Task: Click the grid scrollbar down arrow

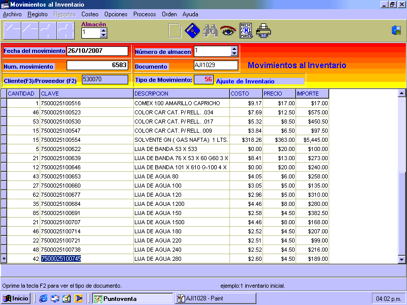Action: tap(401, 259)
